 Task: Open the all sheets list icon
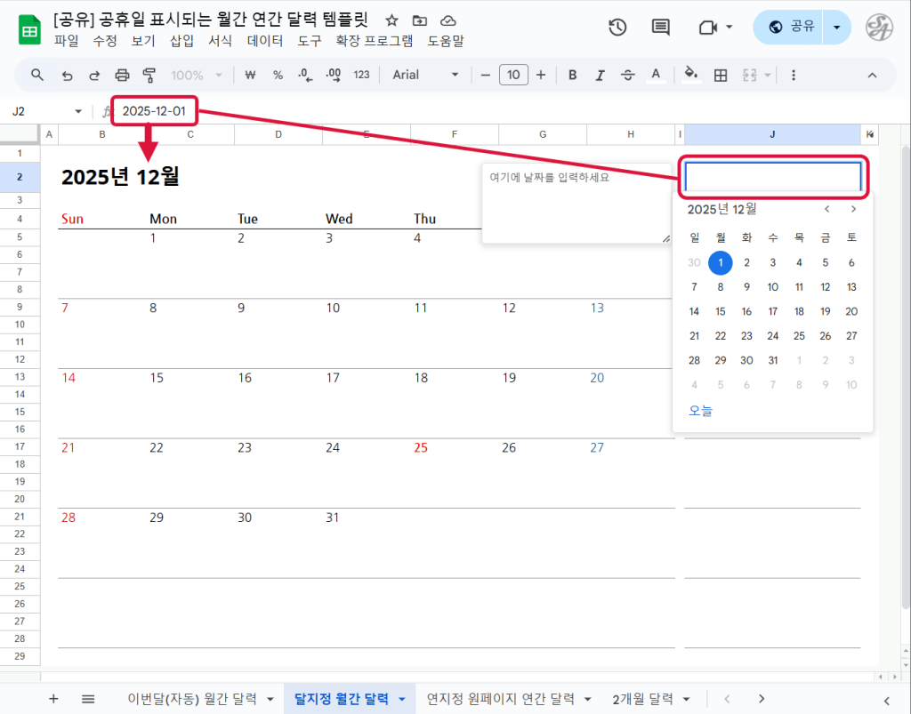pyautogui.click(x=88, y=699)
